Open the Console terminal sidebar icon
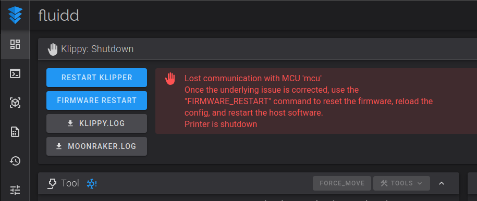The width and height of the screenshot is (477, 201). [15, 73]
